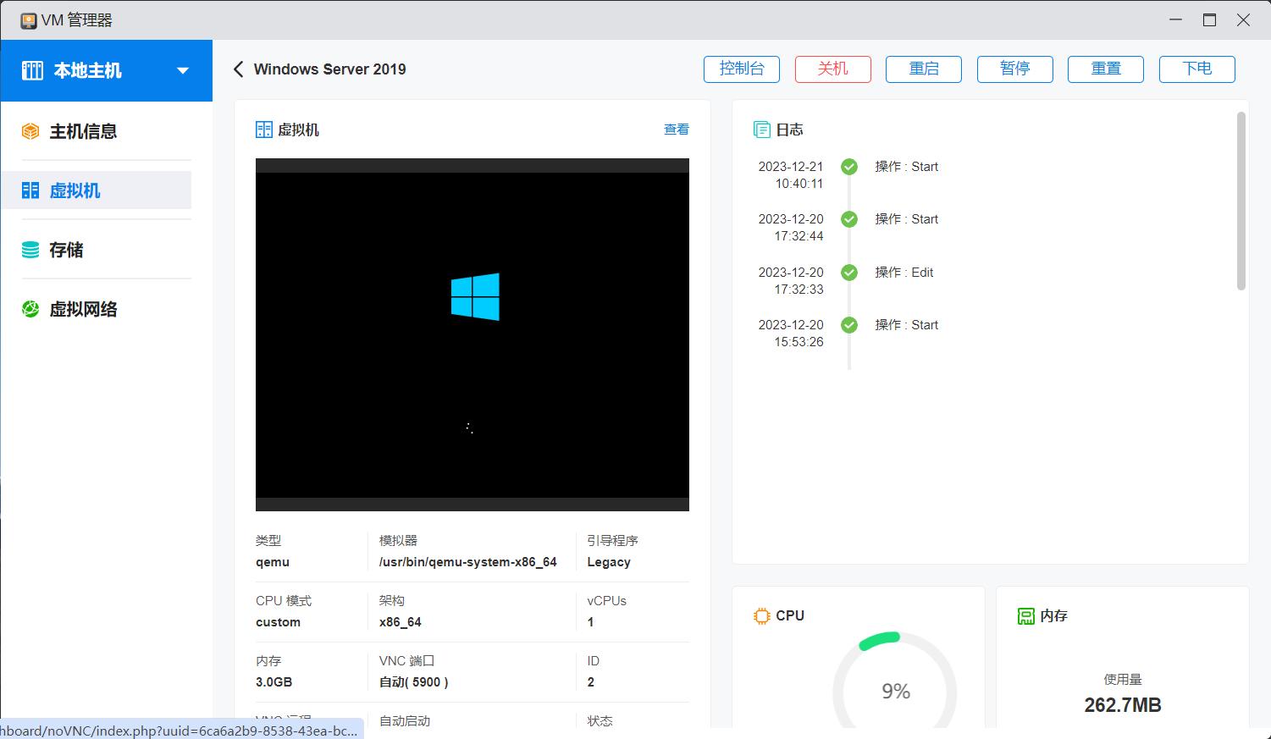The image size is (1271, 739).
Task: Click the 日志 log panel icon
Action: tap(761, 130)
